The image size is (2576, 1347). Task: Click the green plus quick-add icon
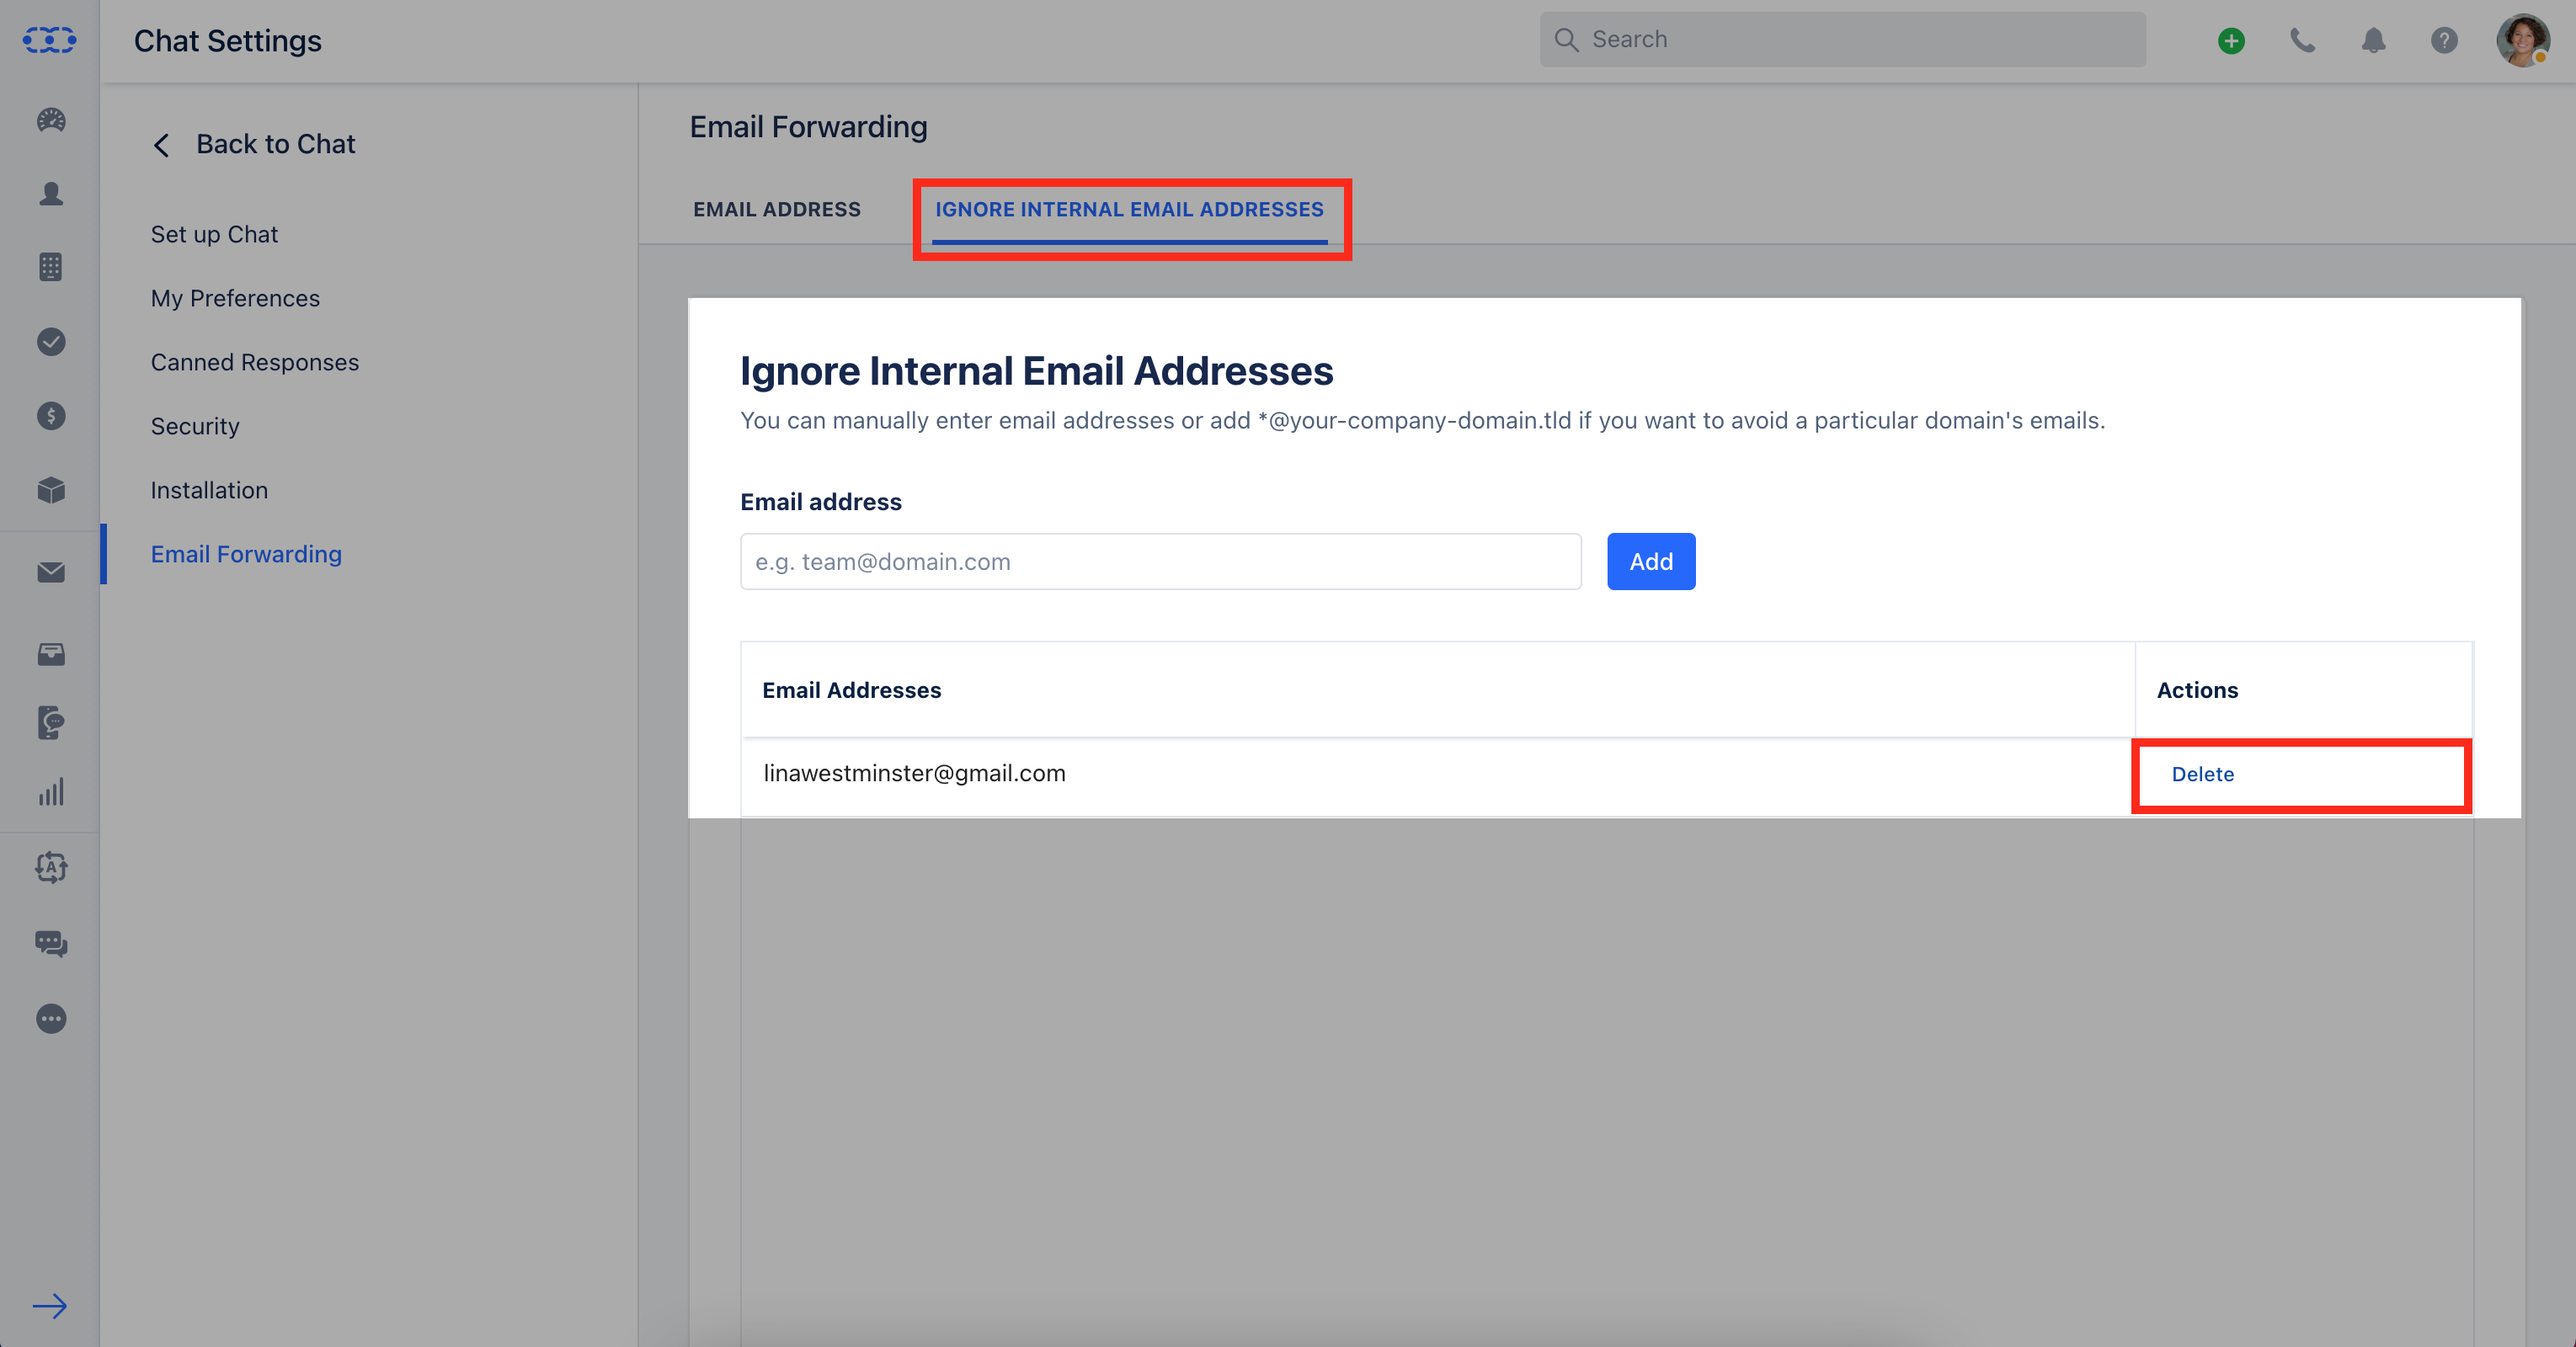point(2231,41)
